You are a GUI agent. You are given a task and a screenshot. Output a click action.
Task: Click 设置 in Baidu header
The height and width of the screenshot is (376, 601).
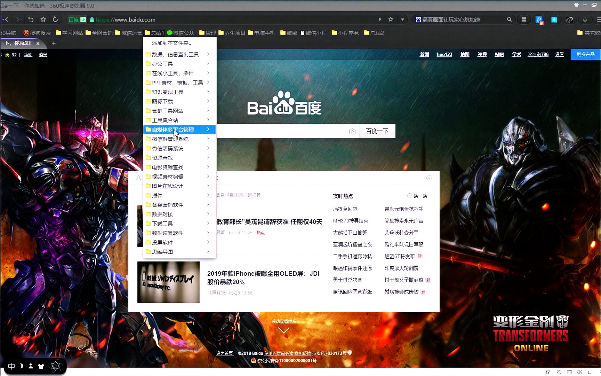pos(560,55)
